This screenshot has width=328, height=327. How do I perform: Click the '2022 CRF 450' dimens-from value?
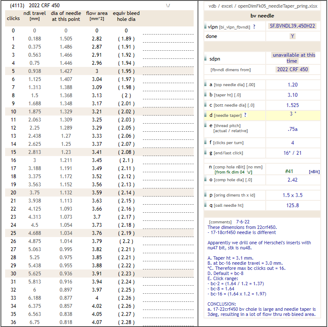click(292, 69)
